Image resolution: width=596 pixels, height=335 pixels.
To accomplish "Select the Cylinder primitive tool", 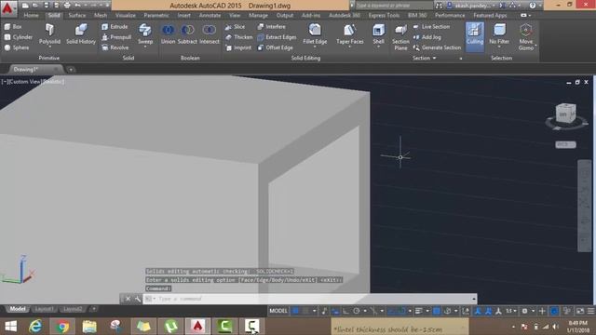I will [18, 37].
